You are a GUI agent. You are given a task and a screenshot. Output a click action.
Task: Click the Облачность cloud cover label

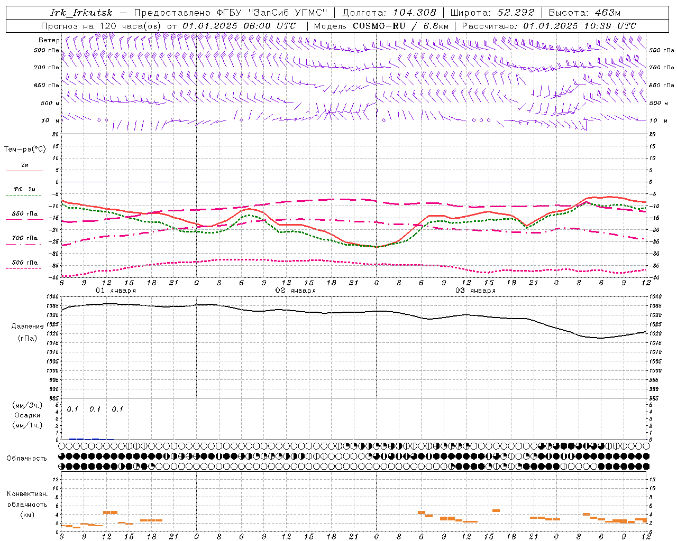click(x=27, y=458)
